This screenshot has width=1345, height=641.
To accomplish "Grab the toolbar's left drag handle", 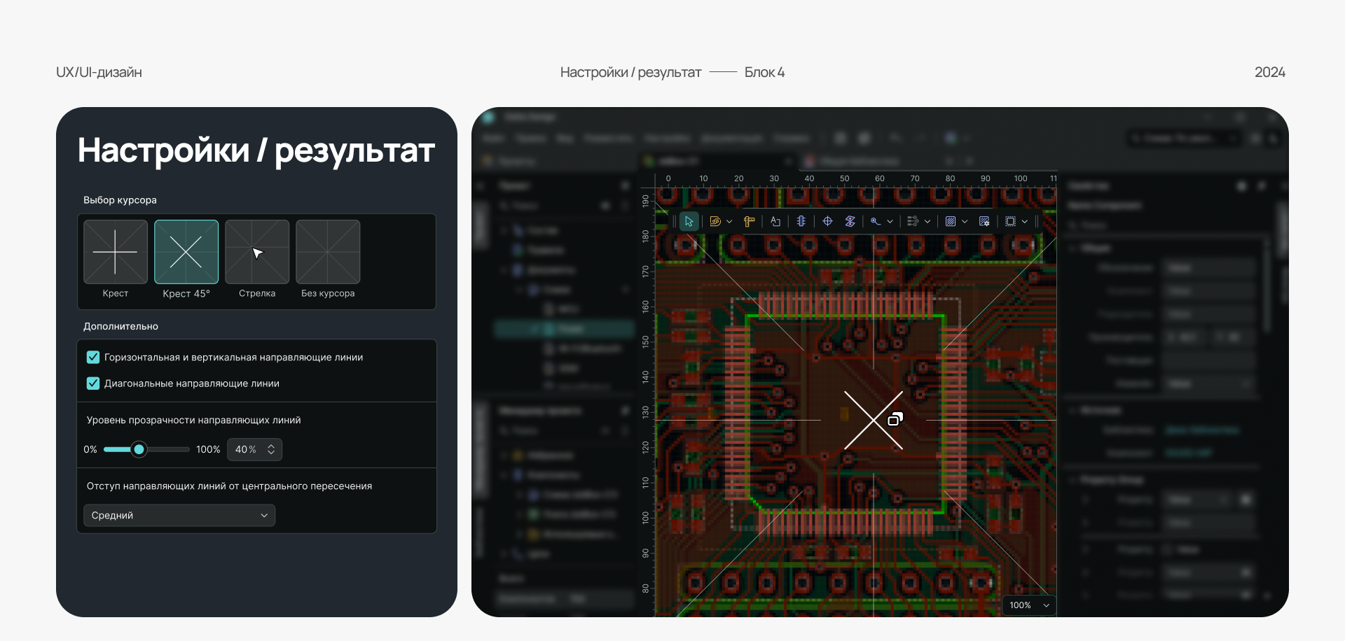I will [x=675, y=221].
